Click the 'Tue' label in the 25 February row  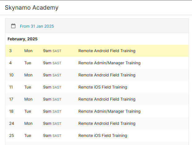pyautogui.click(x=28, y=136)
